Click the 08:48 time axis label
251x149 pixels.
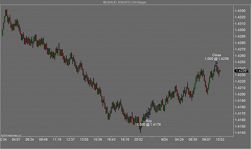tap(43, 139)
